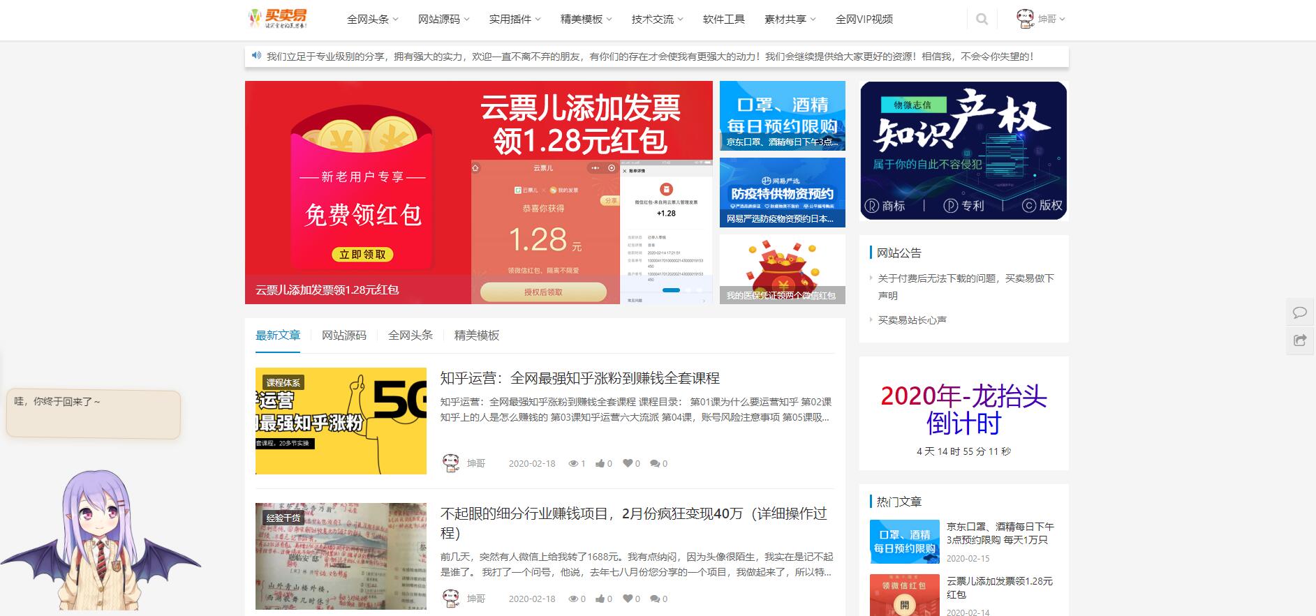Click the 经验干货 category tag
1316x616 pixels.
(283, 518)
